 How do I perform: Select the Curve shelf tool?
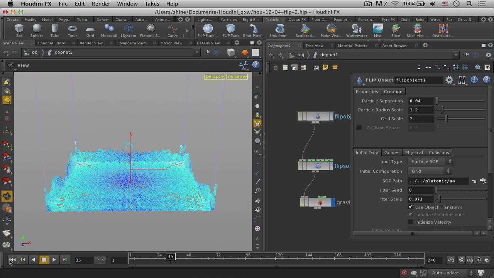[173, 31]
